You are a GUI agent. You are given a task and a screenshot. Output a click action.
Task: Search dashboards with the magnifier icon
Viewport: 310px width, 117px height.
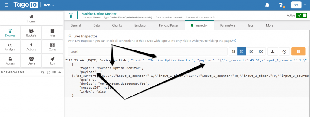pos(42,73)
